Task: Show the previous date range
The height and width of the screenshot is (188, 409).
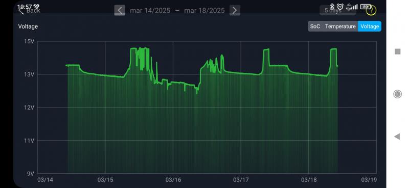Action: coord(120,10)
